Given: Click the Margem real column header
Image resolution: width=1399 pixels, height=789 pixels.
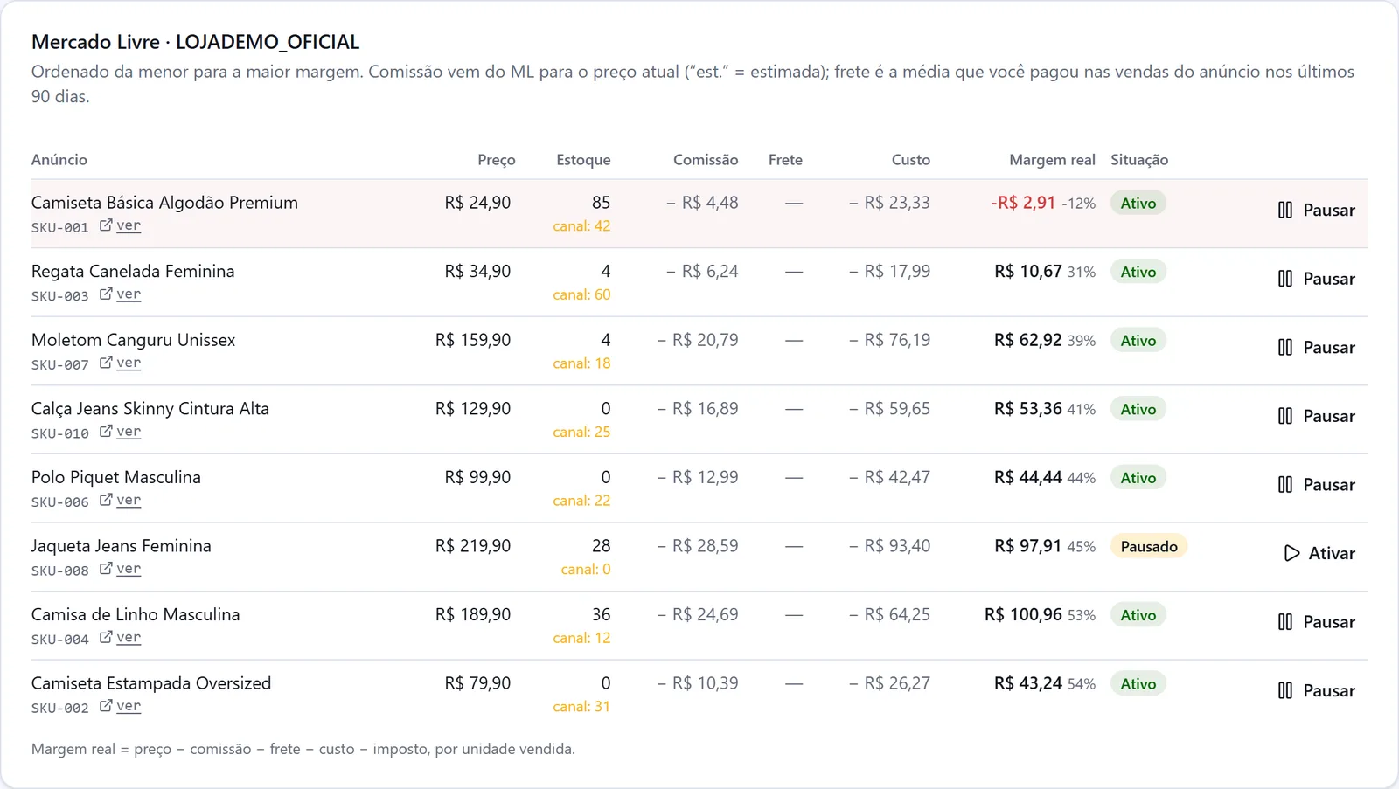Looking at the screenshot, I should click(x=1052, y=160).
